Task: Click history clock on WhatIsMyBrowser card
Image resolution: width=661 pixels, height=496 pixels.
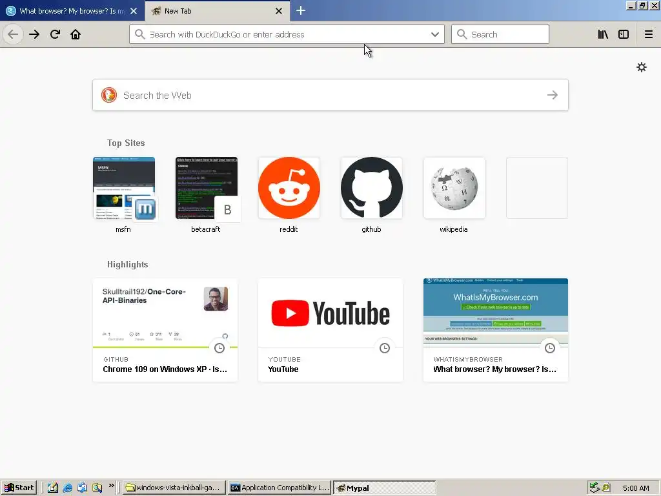Action: click(550, 348)
